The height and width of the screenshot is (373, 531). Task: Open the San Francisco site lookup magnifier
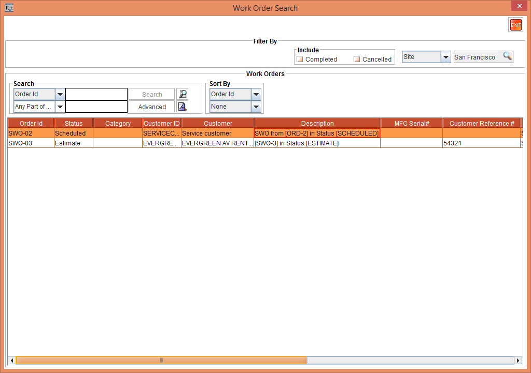point(508,57)
